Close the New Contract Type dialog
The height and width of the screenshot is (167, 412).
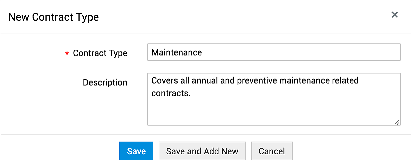[395, 15]
